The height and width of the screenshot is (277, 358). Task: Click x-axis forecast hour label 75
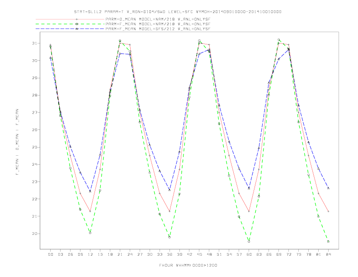click(x=298, y=254)
